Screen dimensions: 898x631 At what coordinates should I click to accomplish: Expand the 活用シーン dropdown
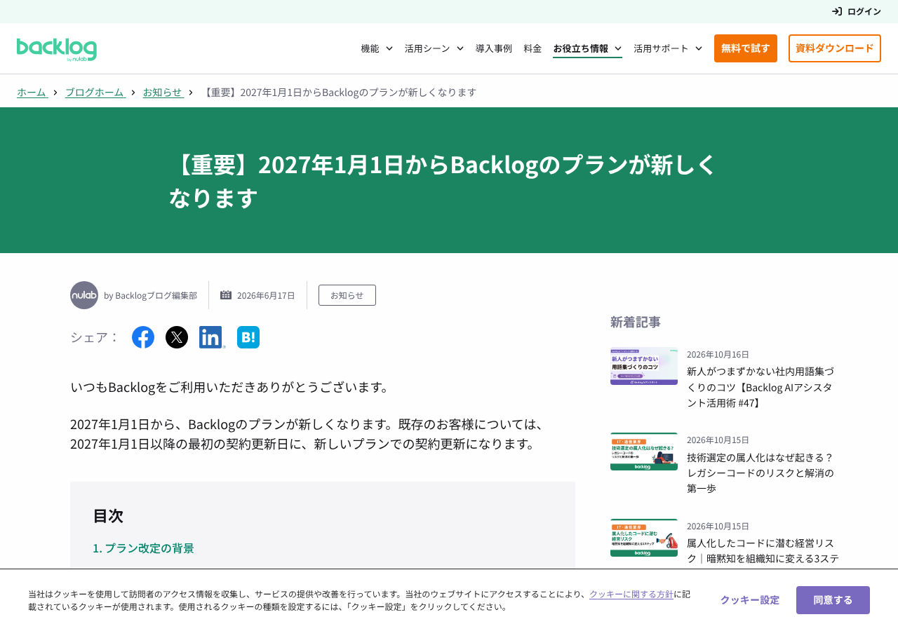(434, 48)
